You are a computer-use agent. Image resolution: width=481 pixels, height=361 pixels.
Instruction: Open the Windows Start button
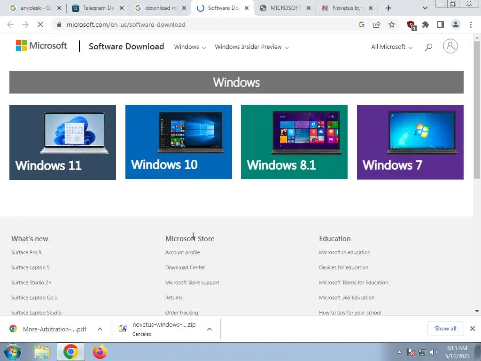(x=13, y=352)
